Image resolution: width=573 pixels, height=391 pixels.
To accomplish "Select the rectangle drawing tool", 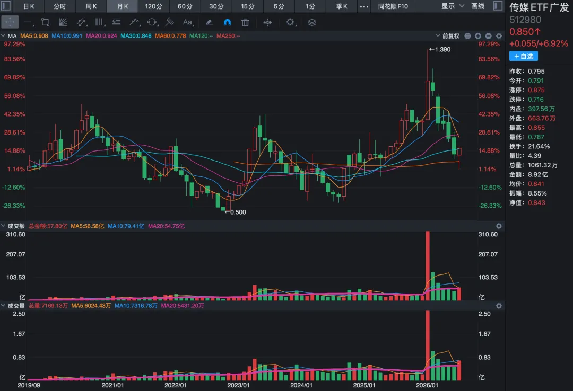I will [45, 22].
